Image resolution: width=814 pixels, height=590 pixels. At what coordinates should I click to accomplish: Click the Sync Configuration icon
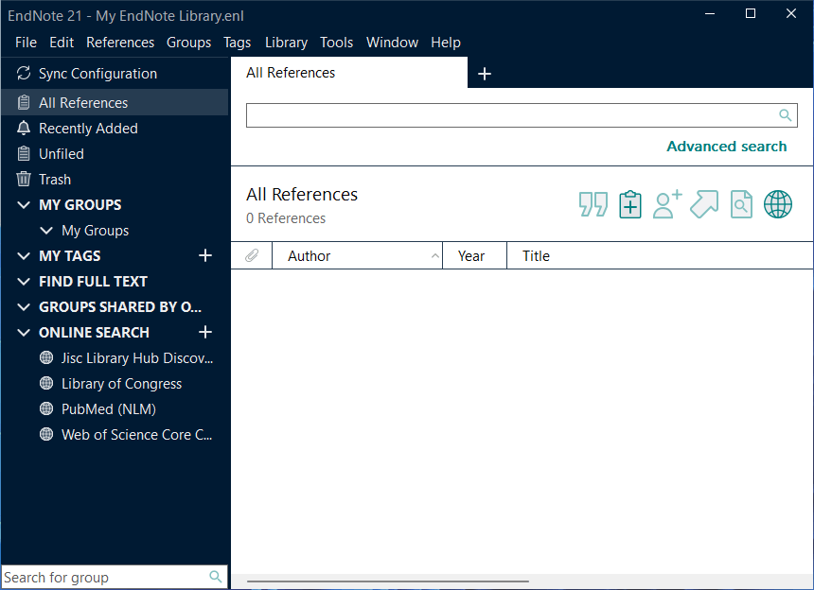(24, 74)
